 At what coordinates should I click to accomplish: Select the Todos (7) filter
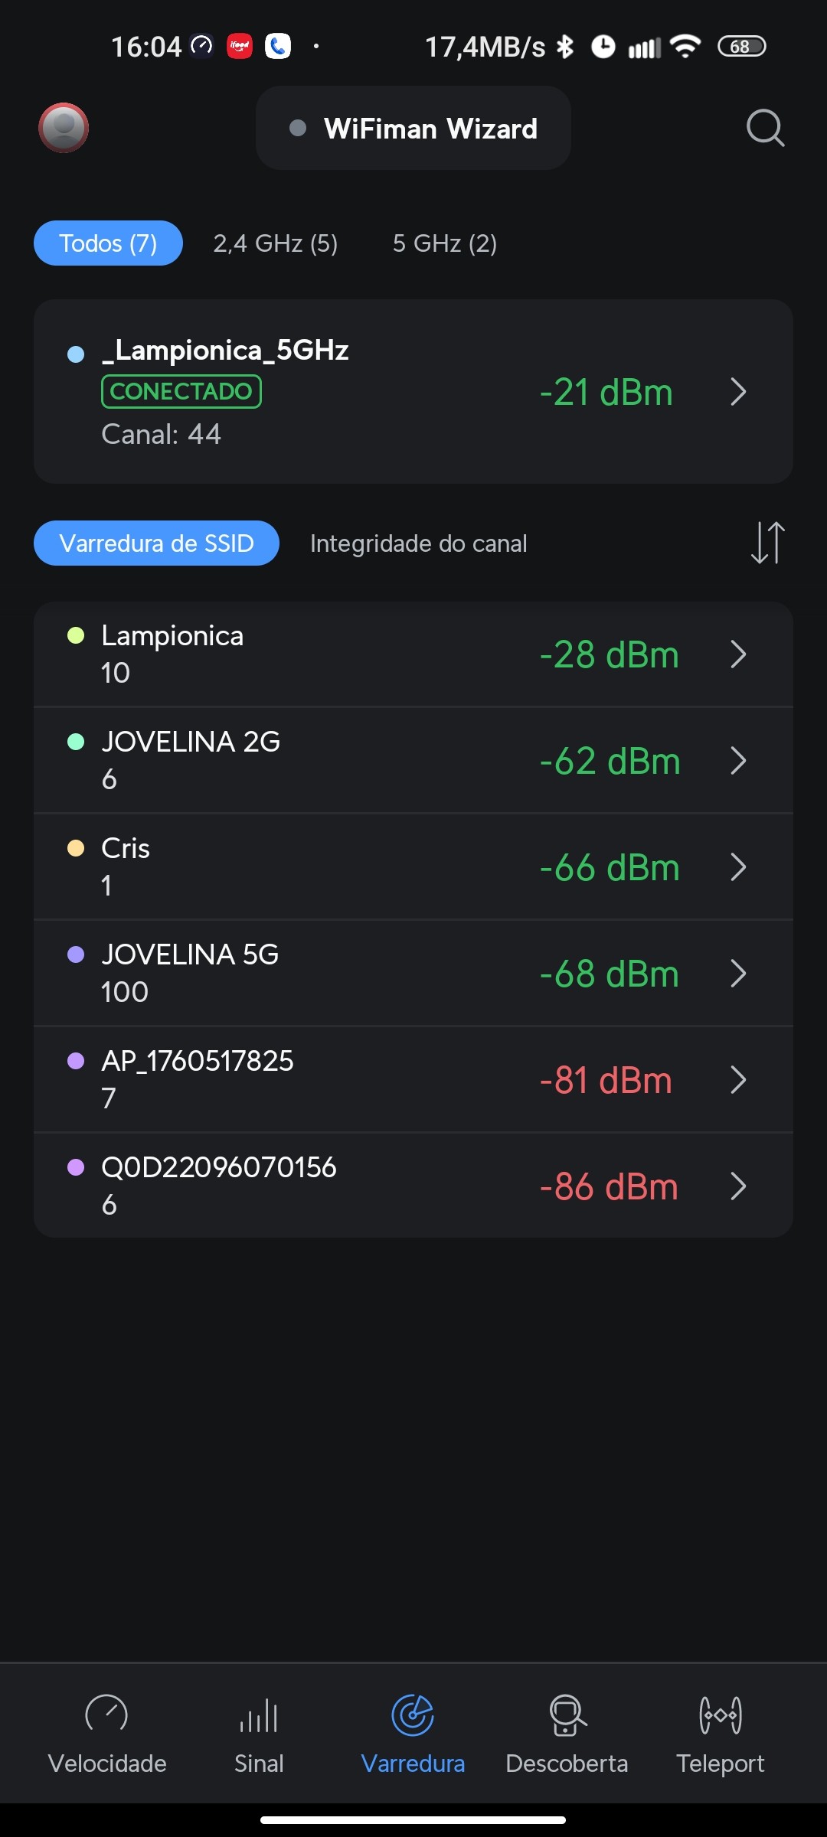point(108,243)
